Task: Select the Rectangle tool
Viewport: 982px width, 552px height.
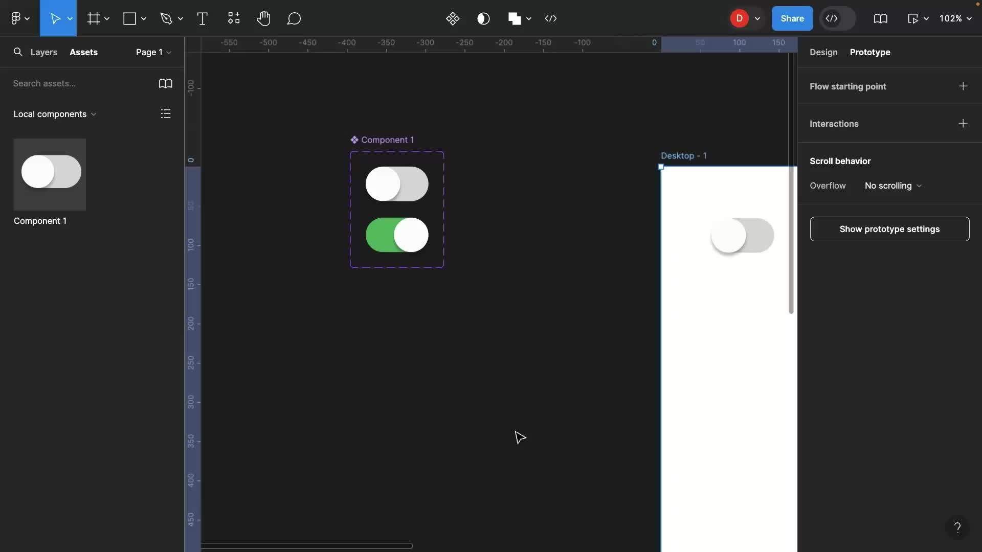Action: point(129,18)
